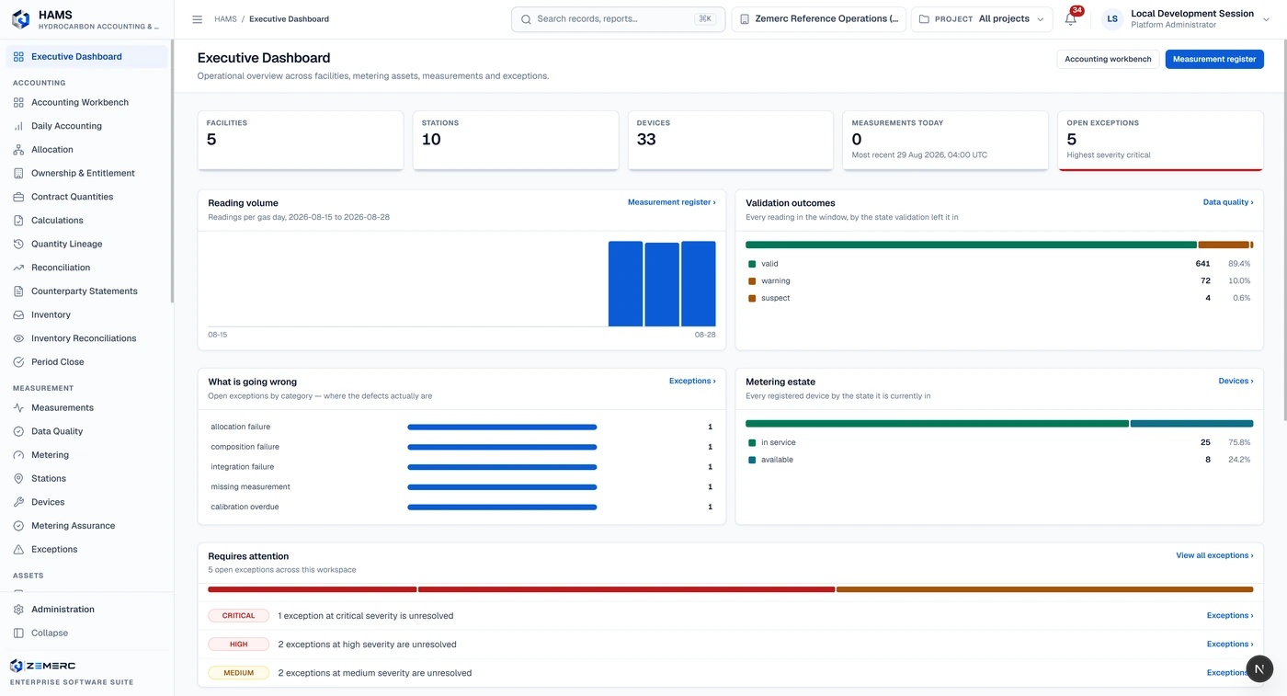
Task: Open Data Quality from the sidebar
Action: (x=86, y=431)
